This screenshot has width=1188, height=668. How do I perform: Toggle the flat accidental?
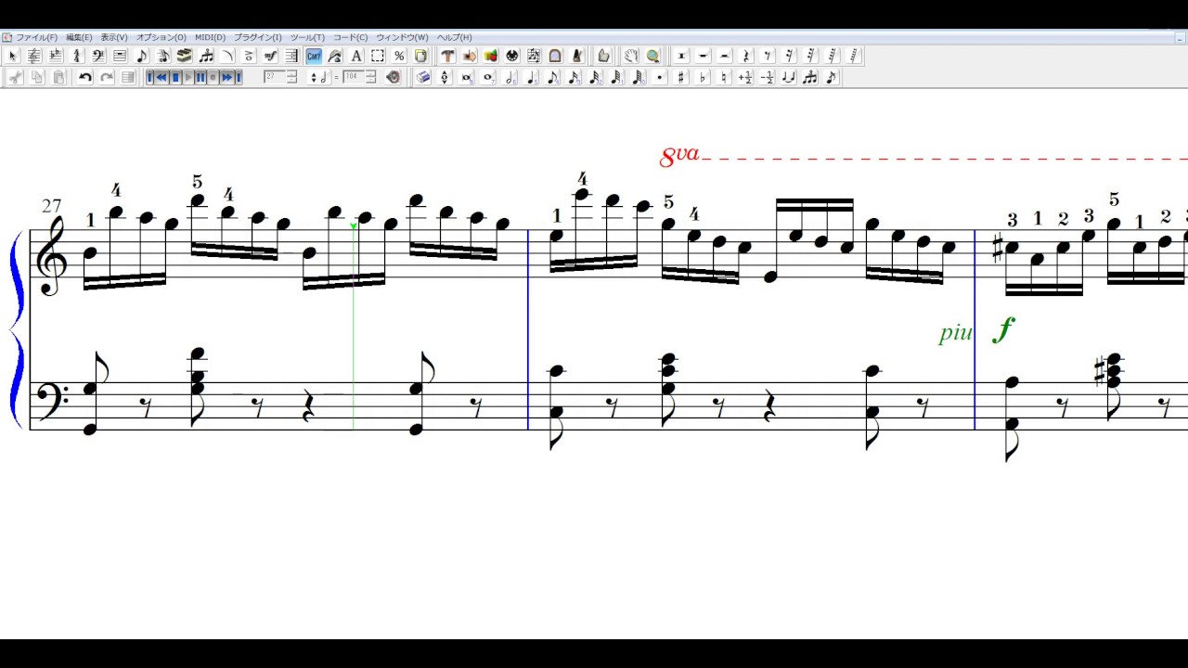(703, 77)
